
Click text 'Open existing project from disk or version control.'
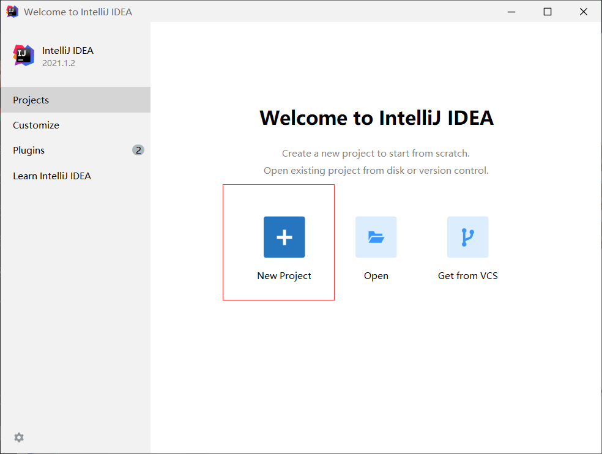(x=376, y=171)
